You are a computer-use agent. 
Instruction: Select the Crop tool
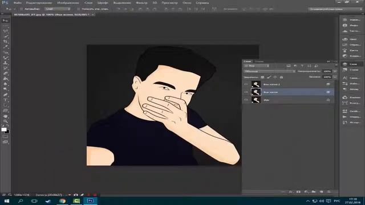tap(5, 42)
